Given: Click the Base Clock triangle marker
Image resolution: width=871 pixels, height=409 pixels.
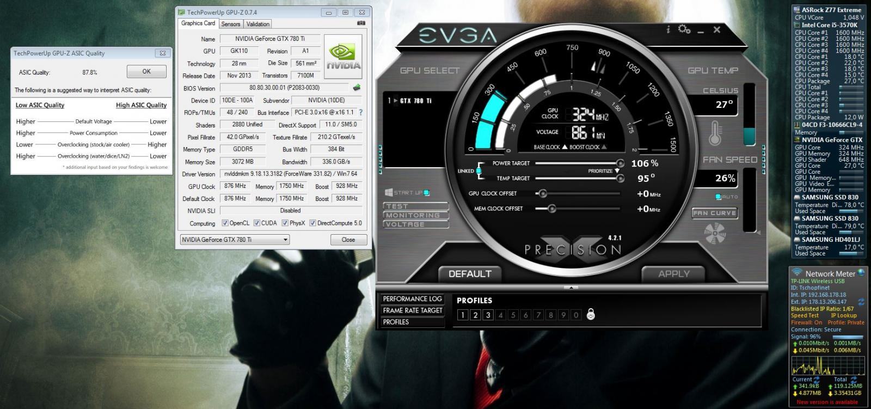Looking at the screenshot, I should [x=565, y=147].
